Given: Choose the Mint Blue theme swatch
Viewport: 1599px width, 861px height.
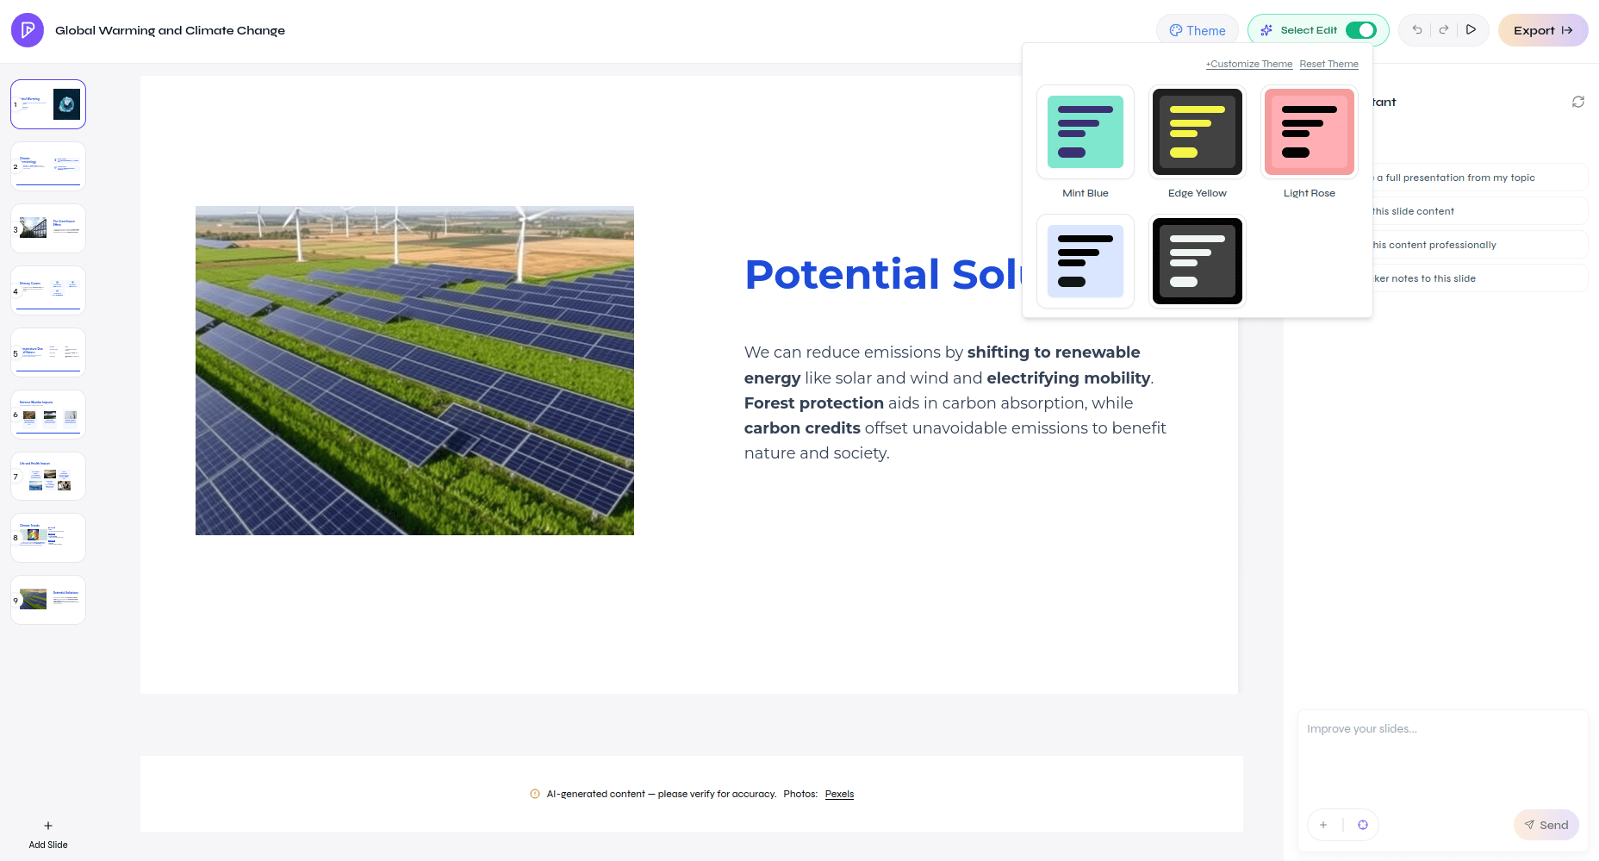Looking at the screenshot, I should (1086, 132).
